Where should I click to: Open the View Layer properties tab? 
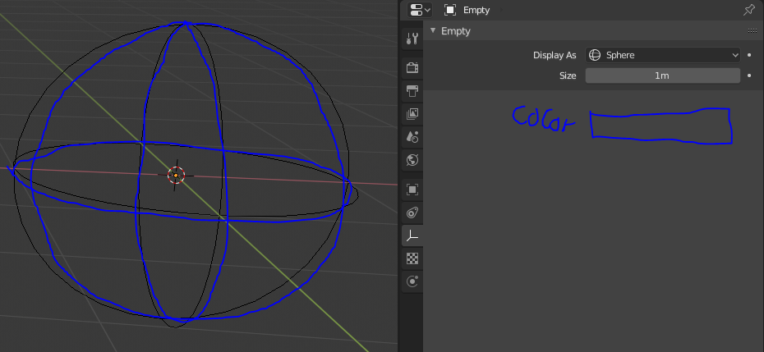coord(412,114)
